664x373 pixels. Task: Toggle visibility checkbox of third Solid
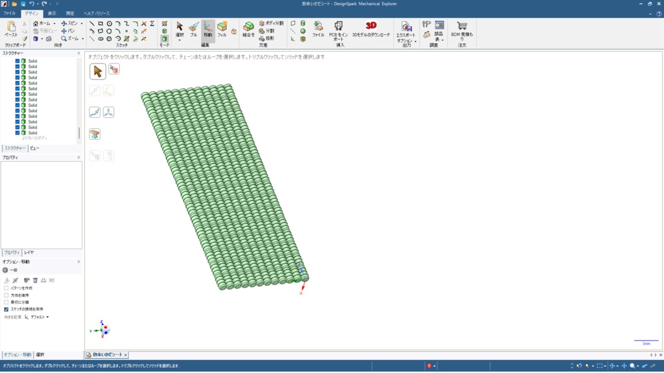[x=18, y=72]
